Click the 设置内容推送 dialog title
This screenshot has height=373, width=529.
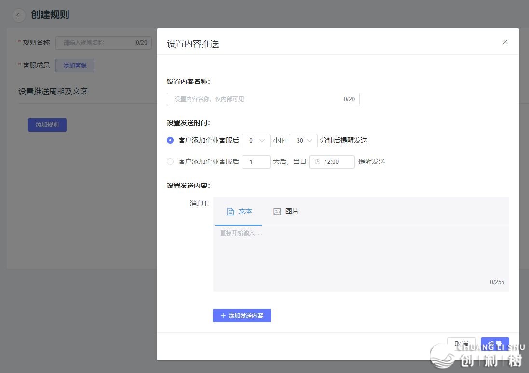point(193,44)
